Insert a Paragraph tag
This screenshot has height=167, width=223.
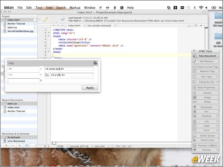(x=206, y=107)
